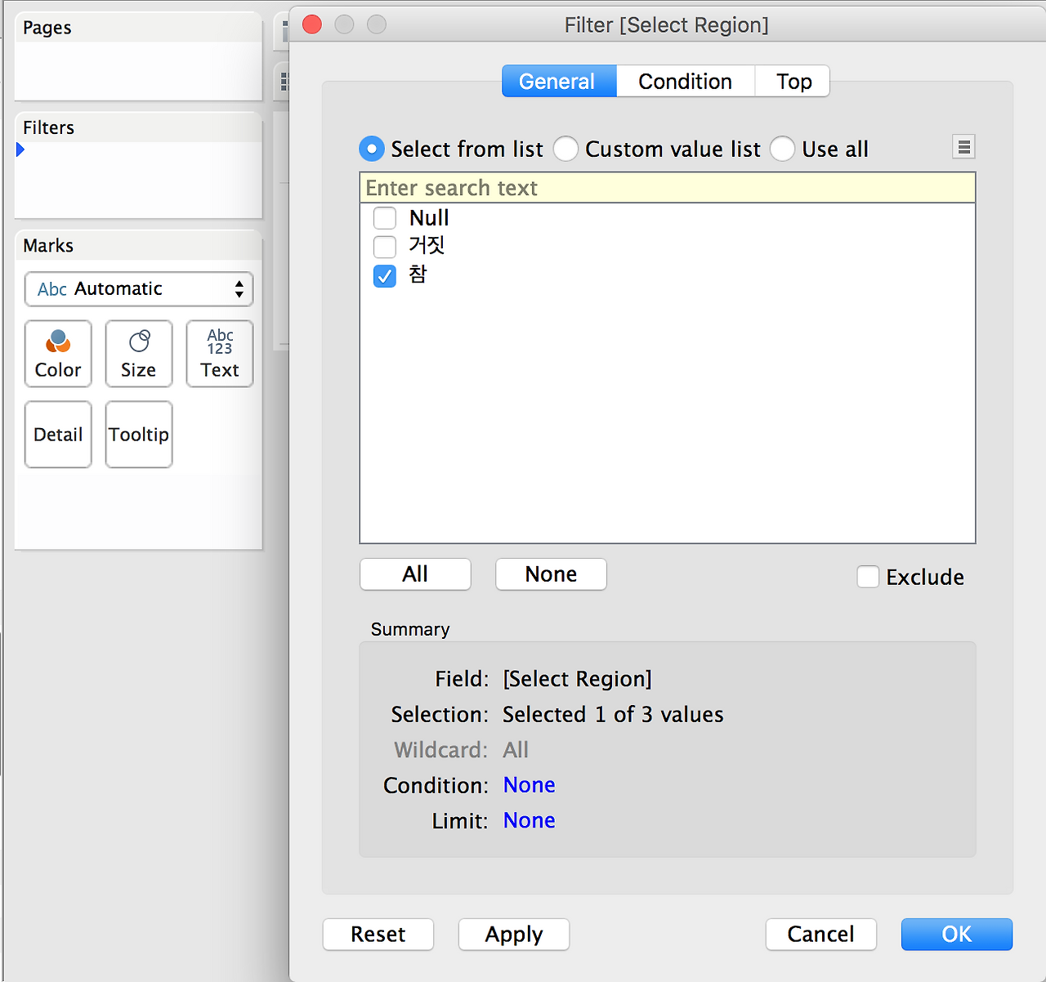Click the Filters shelf title
1046x982 pixels.
(48, 127)
